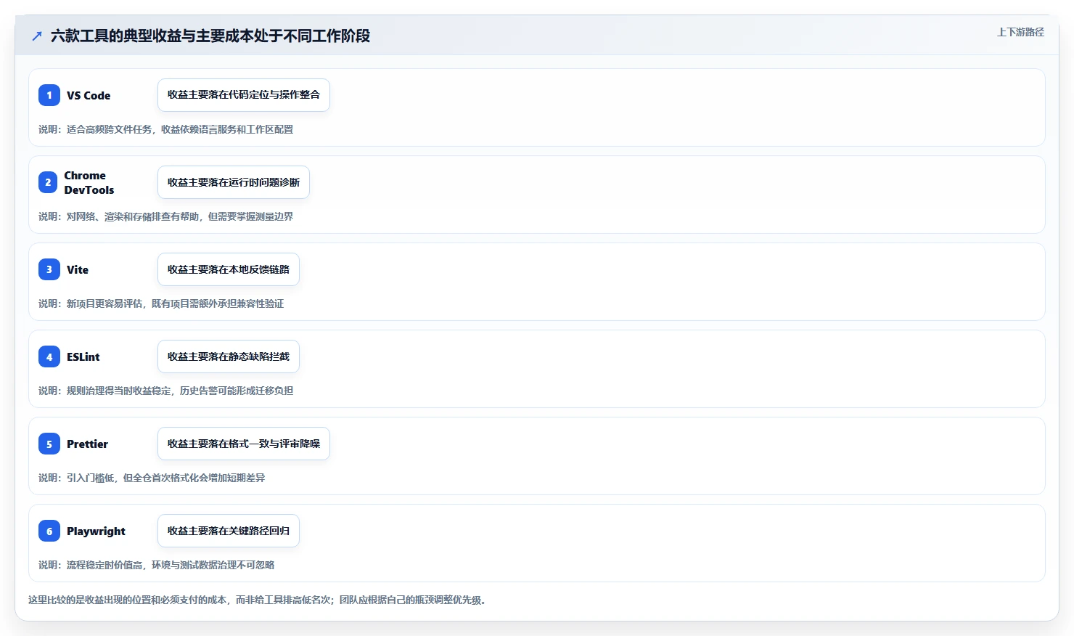The image size is (1074, 636).
Task: Click the Prettier tool name
Action: [87, 444]
